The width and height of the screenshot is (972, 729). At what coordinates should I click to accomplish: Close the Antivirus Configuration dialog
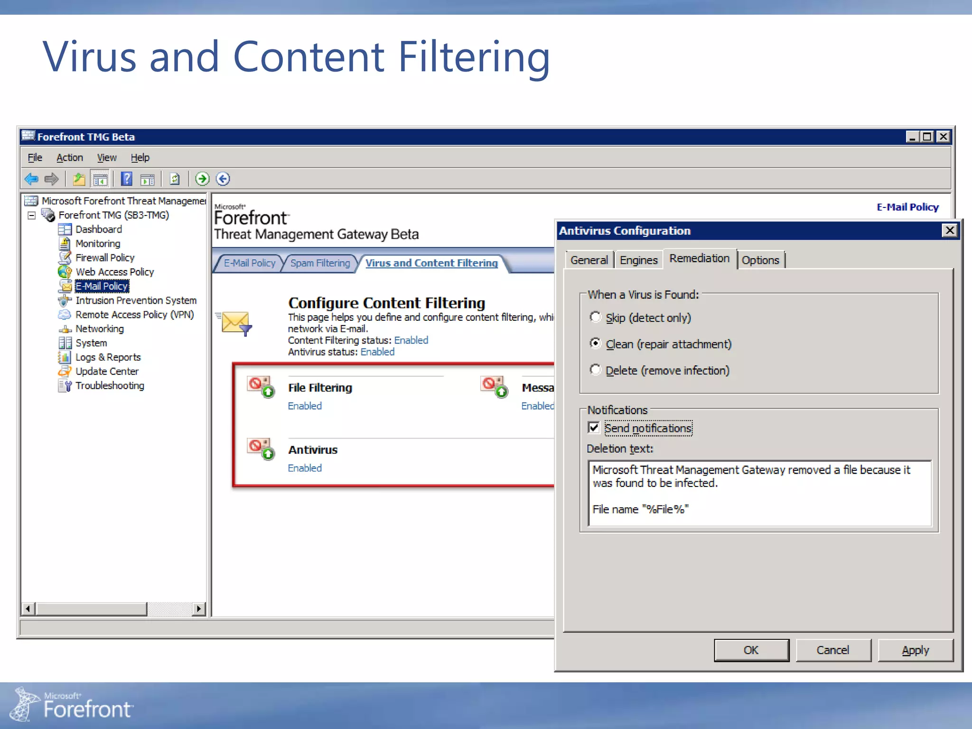pos(950,231)
